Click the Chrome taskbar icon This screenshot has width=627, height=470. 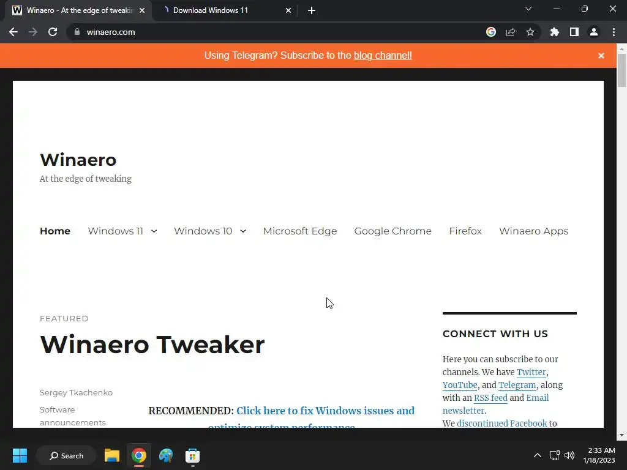pyautogui.click(x=139, y=455)
